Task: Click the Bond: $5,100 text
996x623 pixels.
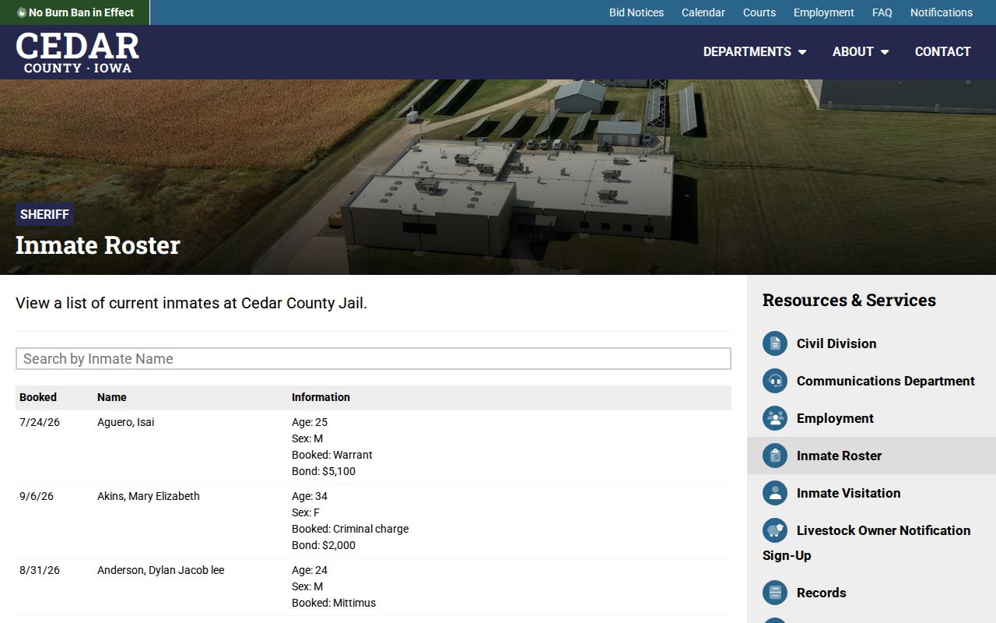Action: (x=324, y=471)
